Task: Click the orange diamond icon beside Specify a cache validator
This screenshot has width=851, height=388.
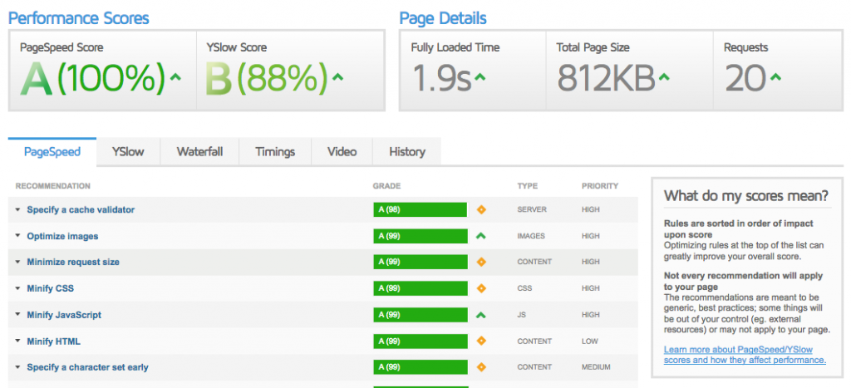Action: pos(481,210)
